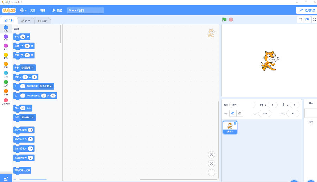
Task: Open the Edit menu in the menu bar
Action: [x=42, y=11]
